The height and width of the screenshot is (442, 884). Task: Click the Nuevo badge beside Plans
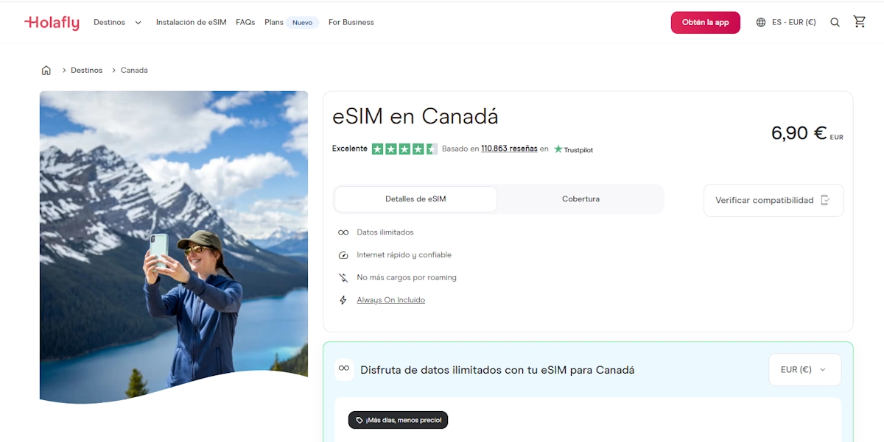[x=302, y=23]
